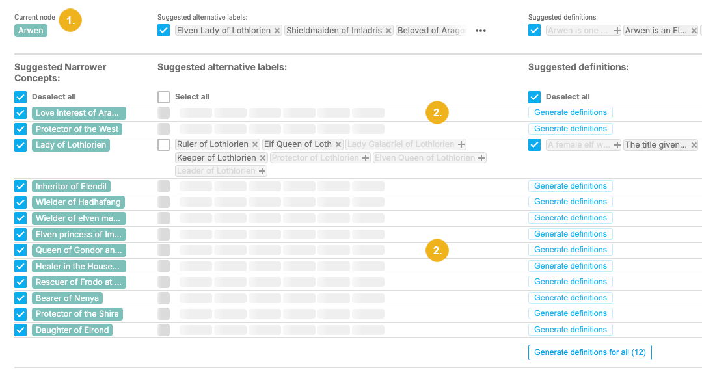Add 'Leader of Lothlorien' suggested label
This screenshot has width=702, height=370.
pos(262,171)
